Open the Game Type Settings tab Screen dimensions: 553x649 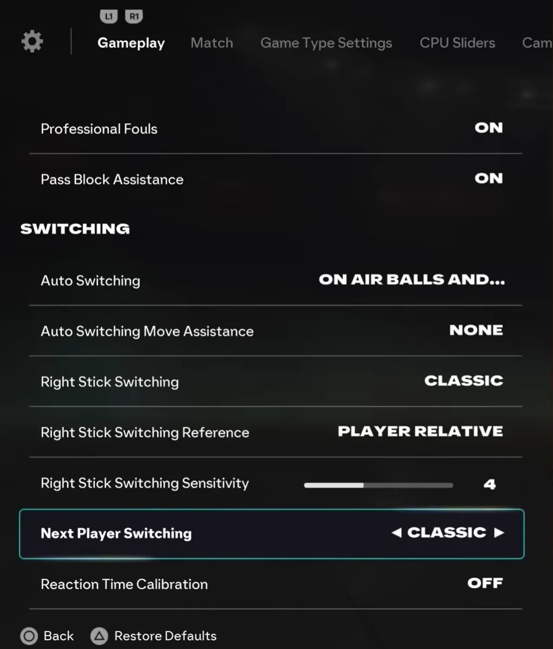tap(326, 43)
